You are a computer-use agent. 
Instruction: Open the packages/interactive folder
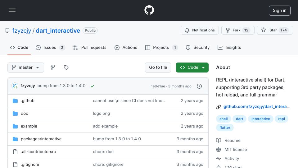[41, 139]
